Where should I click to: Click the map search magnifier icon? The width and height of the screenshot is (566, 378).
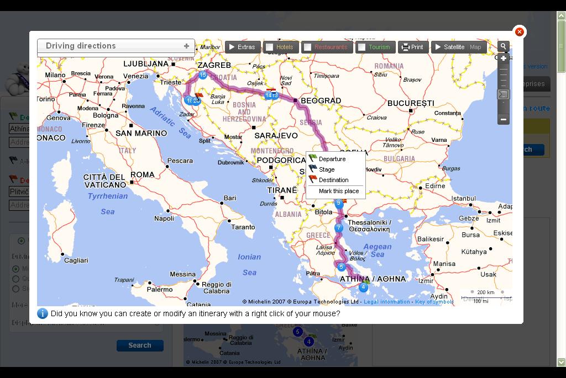coord(503,46)
